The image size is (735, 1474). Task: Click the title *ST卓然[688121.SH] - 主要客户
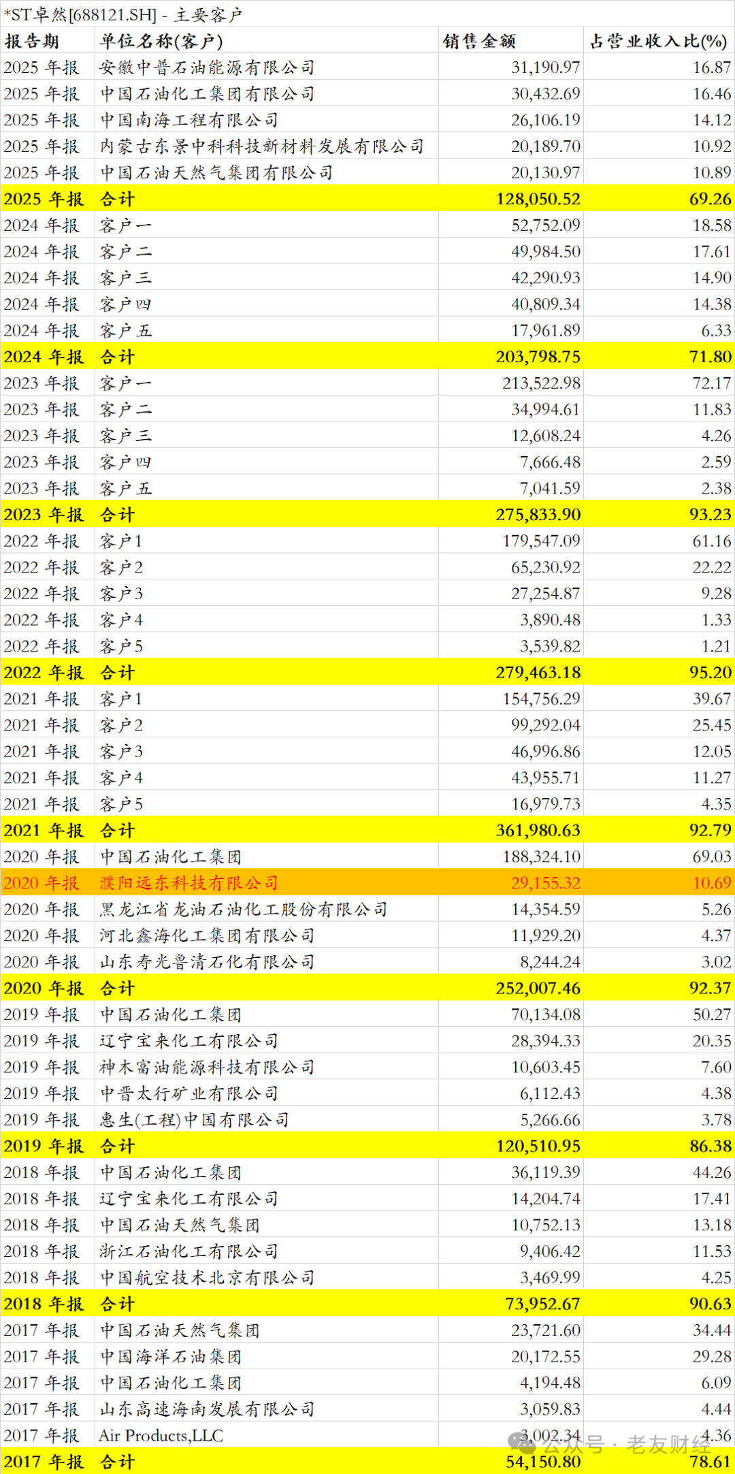(123, 15)
